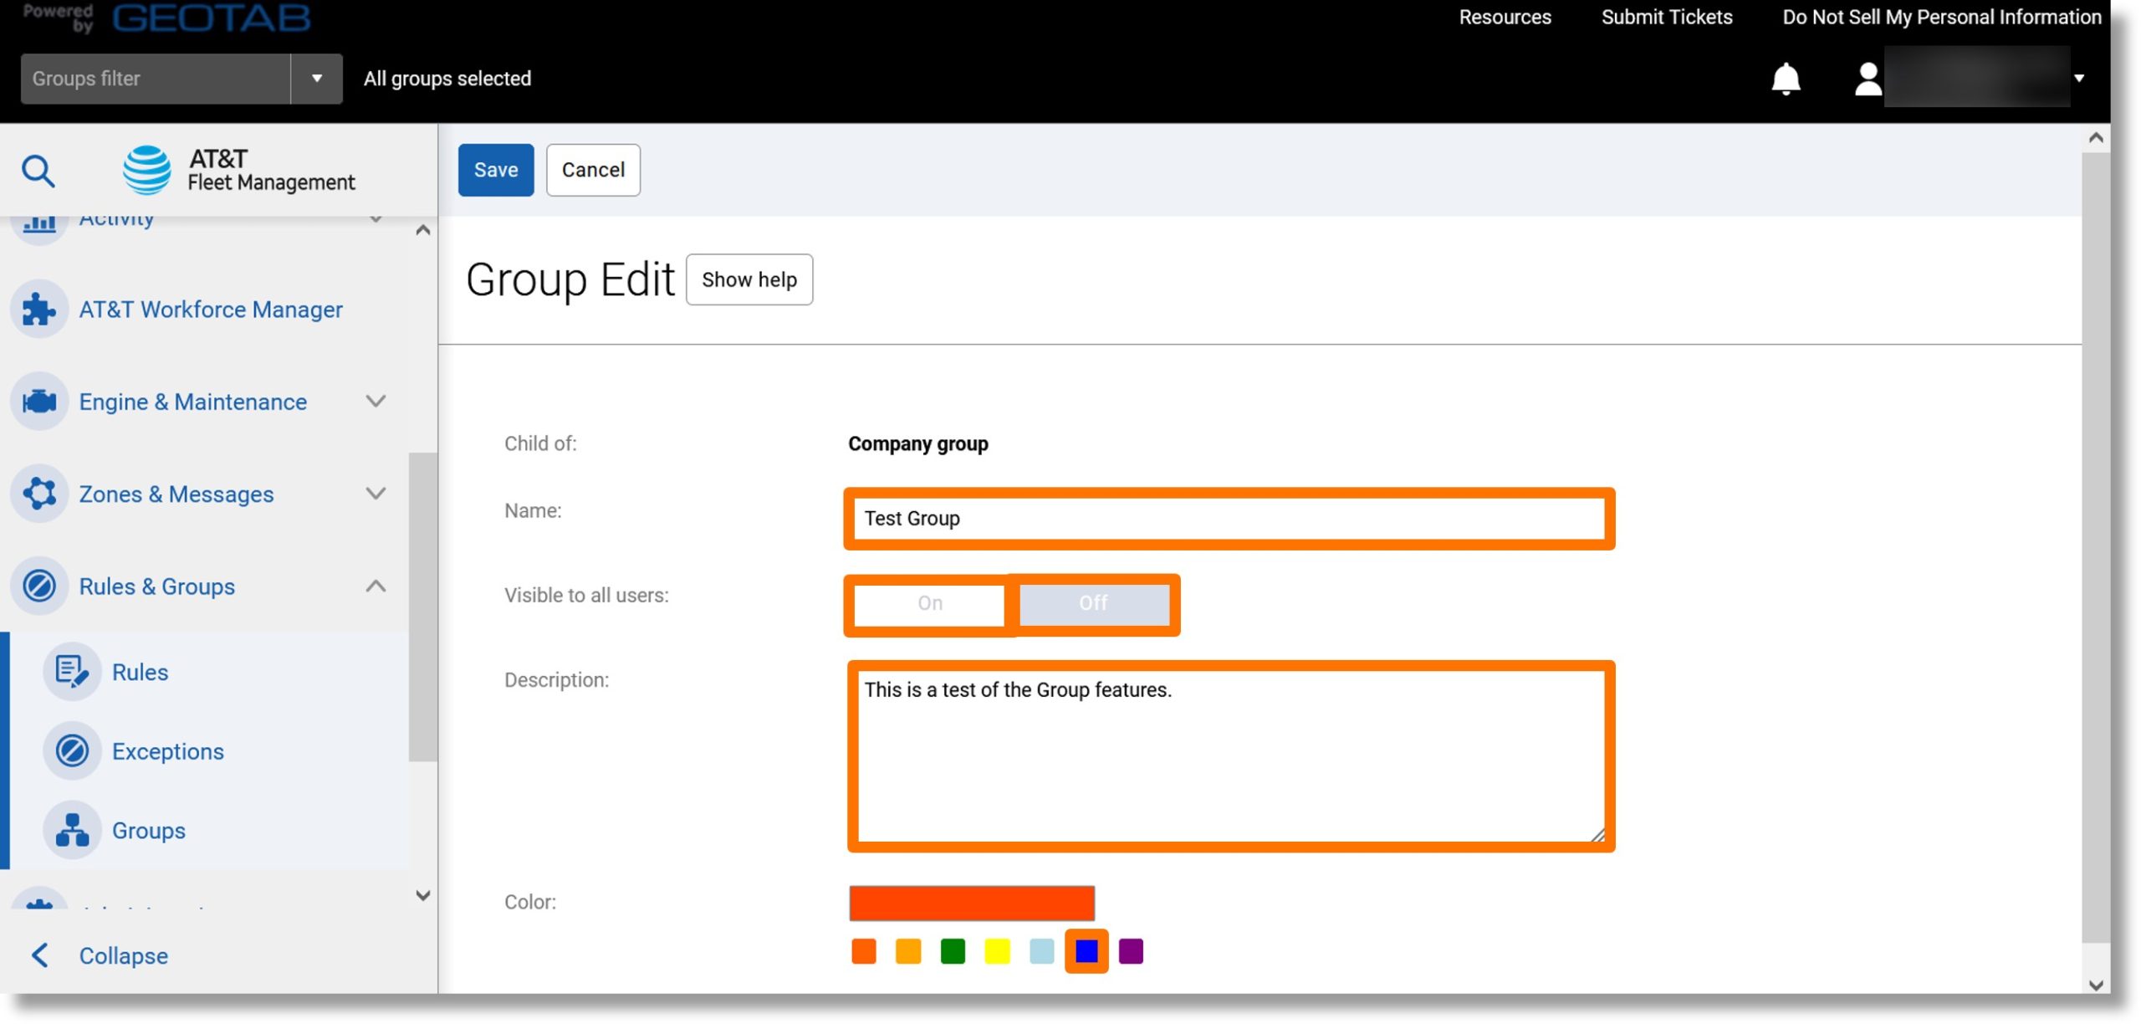Turn visibility to all users On
This screenshot has height=1024, width=2141.
[x=930, y=603]
